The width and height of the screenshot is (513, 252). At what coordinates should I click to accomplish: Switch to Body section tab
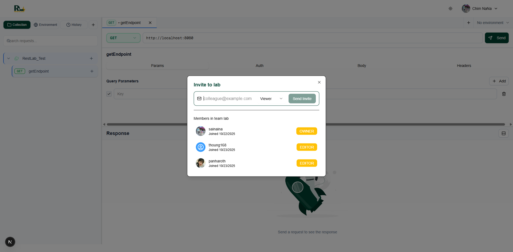point(362,66)
